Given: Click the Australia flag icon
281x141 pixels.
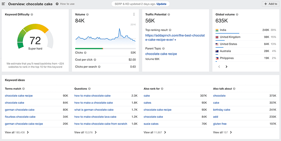Looking at the screenshot, I should pos(217,51).
